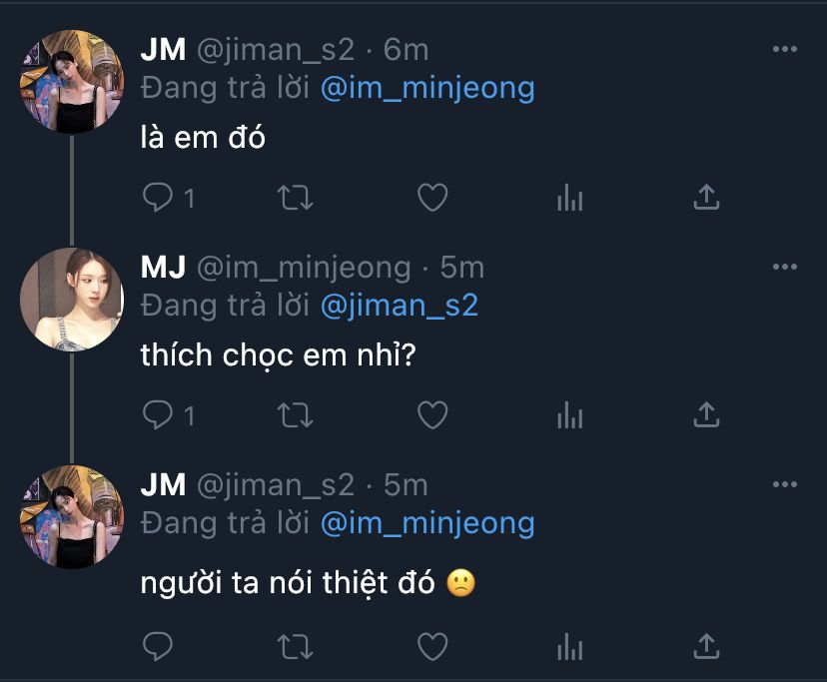827x682 pixels.
Task: Like the "thích chọc em nhỉ?" tweet
Action: pos(432,415)
